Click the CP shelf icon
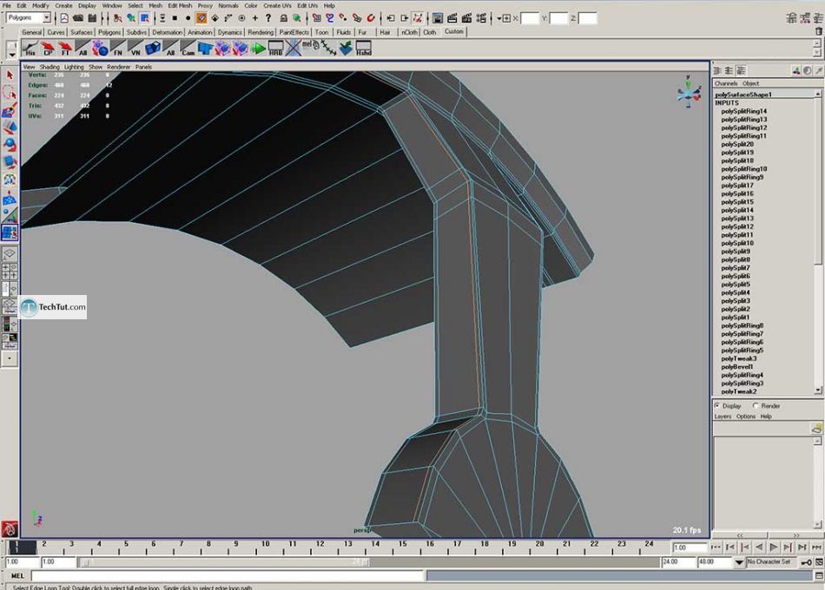The width and height of the screenshot is (825, 590). [x=48, y=49]
